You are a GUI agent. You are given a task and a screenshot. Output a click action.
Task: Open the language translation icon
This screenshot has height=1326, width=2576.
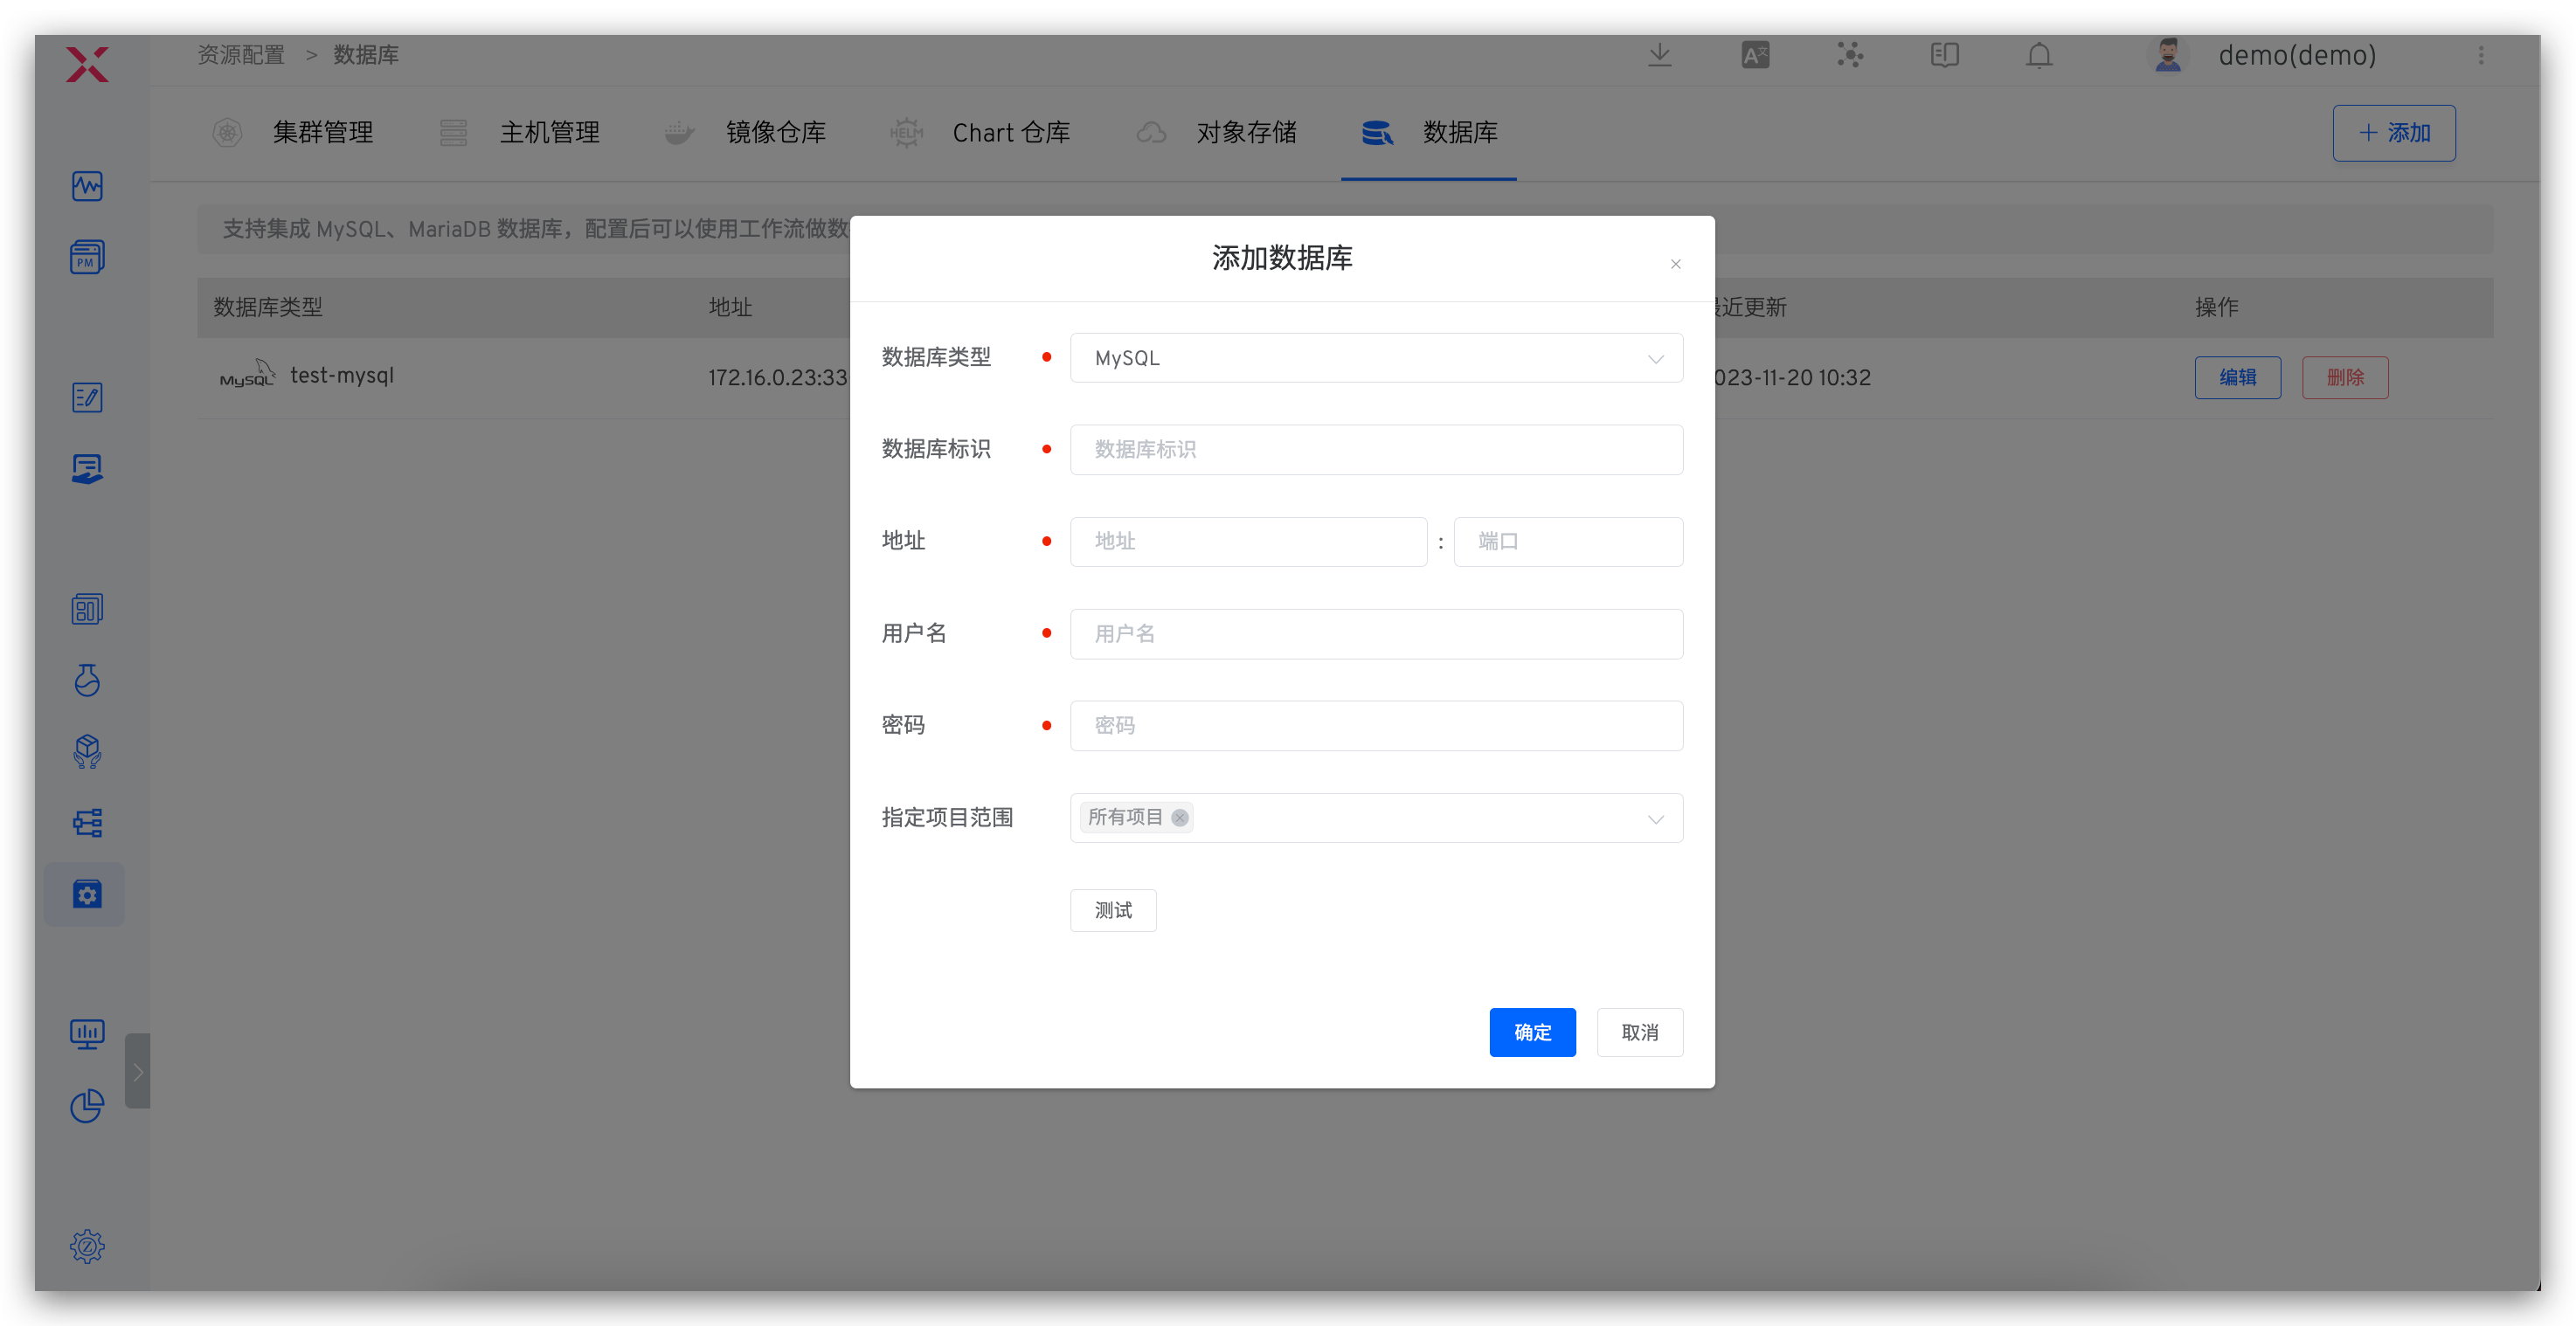pos(1755,55)
